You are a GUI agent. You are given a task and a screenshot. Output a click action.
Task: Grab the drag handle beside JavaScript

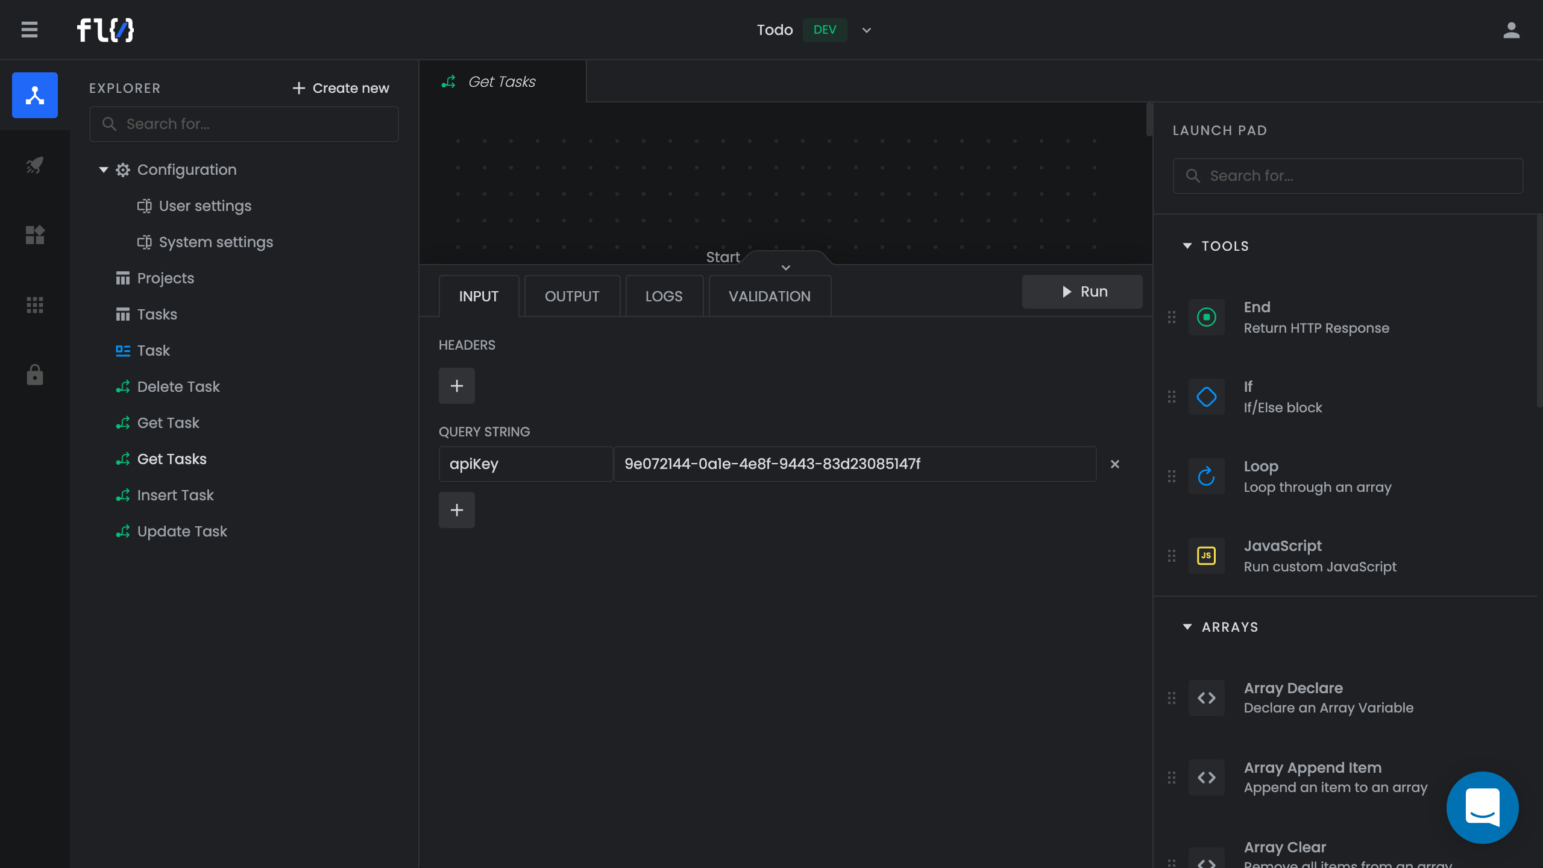pyautogui.click(x=1172, y=556)
